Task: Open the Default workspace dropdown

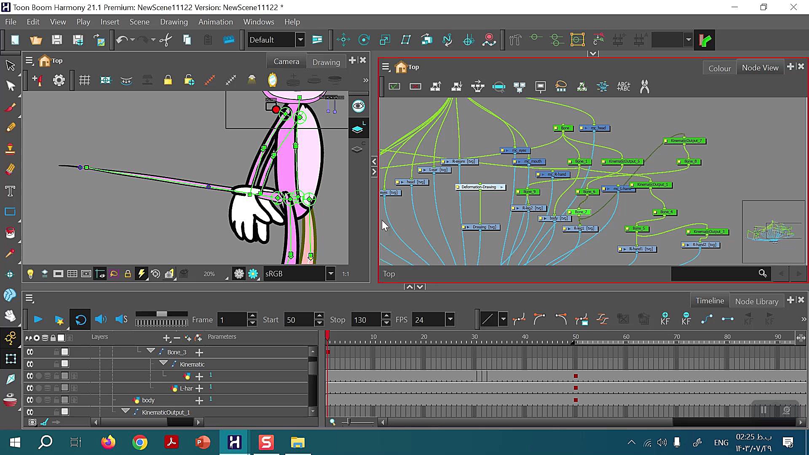Action: coord(300,40)
